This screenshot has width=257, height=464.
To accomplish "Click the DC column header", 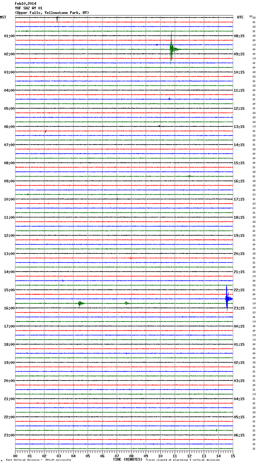I will pyautogui.click(x=251, y=16).
